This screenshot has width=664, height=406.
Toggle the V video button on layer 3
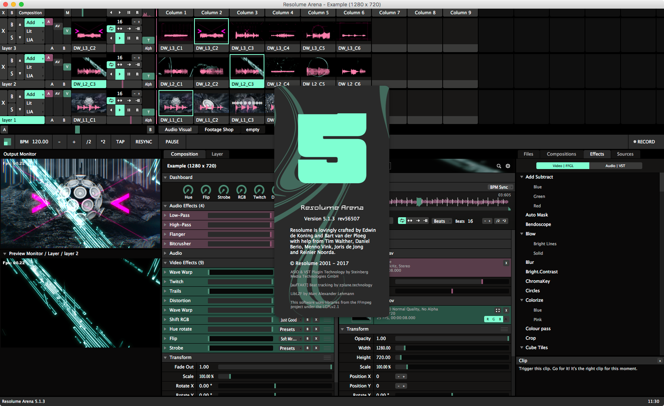point(67,31)
